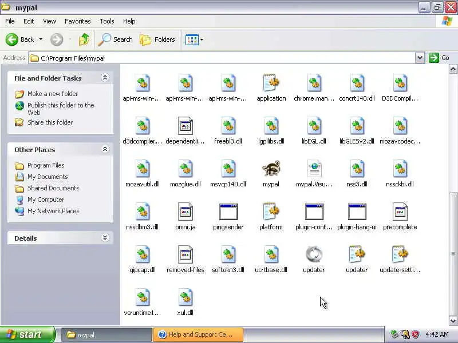The width and height of the screenshot is (458, 343).
Task: Open the Help menu
Action: [x=129, y=21]
